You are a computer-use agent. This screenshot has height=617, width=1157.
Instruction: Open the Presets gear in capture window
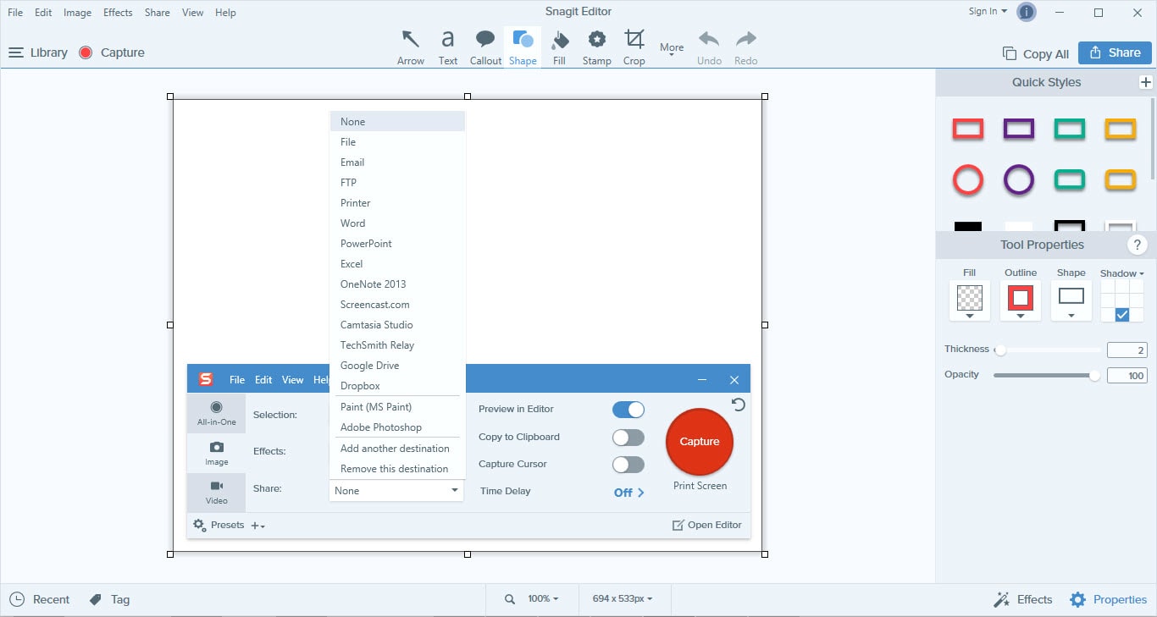coord(199,525)
